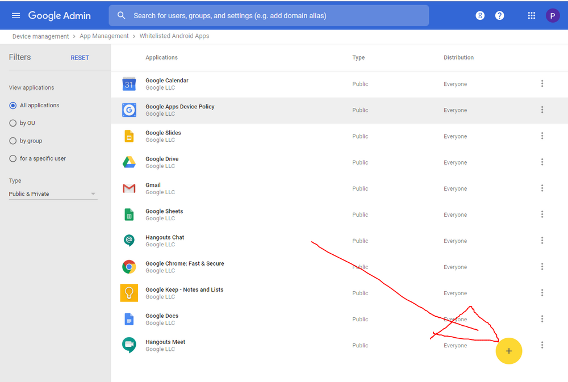Click the Google Chrome app icon
The height and width of the screenshot is (382, 568).
pyautogui.click(x=129, y=267)
